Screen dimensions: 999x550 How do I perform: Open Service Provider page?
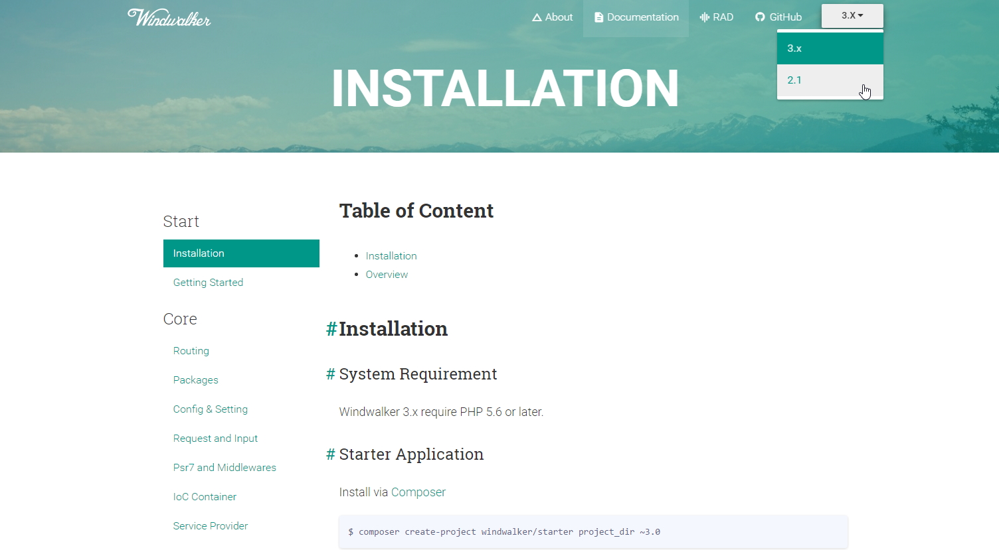211,526
